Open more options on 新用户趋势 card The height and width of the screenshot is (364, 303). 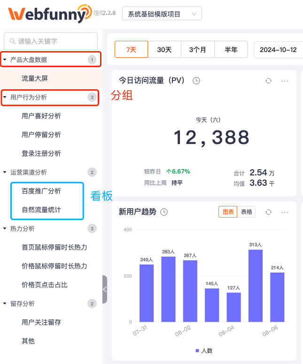click(x=285, y=212)
